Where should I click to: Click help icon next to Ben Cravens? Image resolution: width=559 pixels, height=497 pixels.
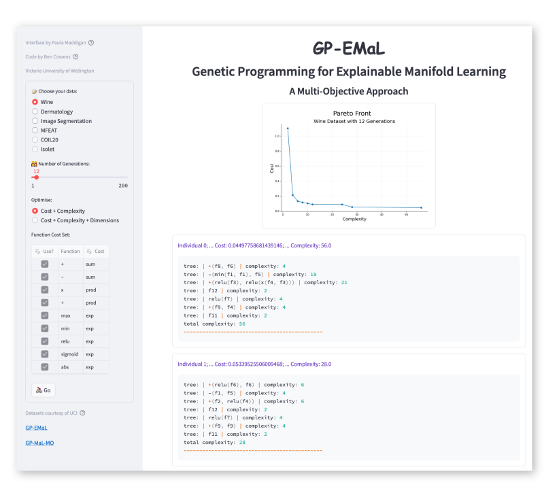[x=75, y=57]
